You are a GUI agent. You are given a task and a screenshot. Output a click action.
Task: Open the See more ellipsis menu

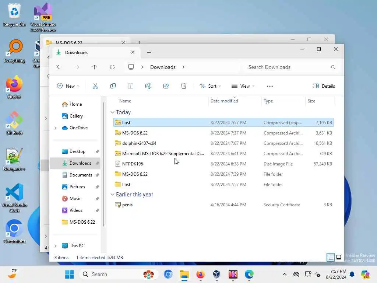pyautogui.click(x=270, y=86)
